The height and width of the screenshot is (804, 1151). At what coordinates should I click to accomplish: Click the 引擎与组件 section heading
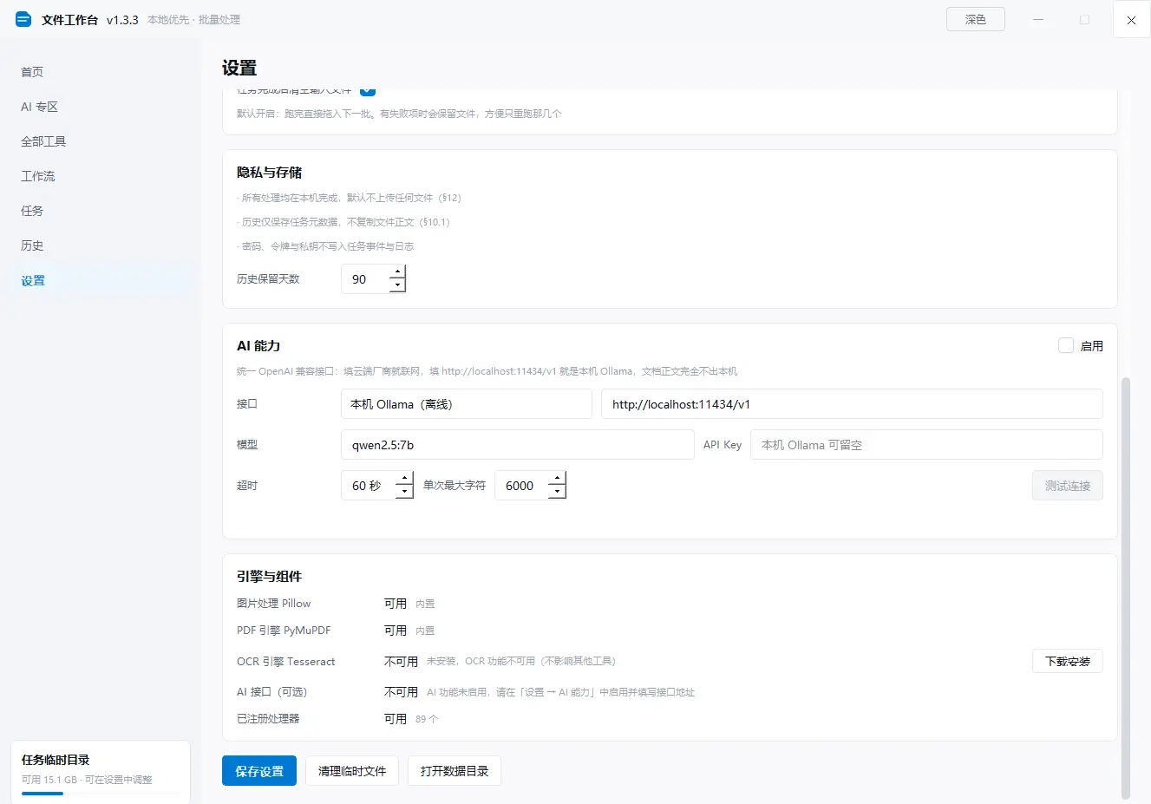[x=270, y=577]
